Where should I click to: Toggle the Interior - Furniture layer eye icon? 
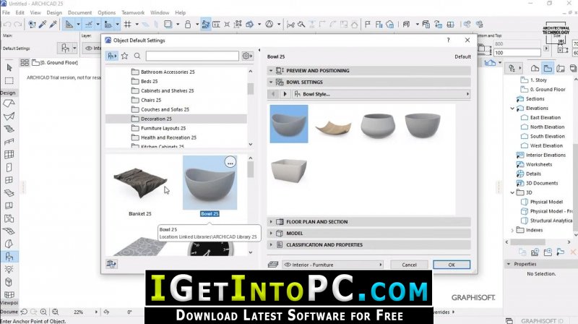pos(288,265)
